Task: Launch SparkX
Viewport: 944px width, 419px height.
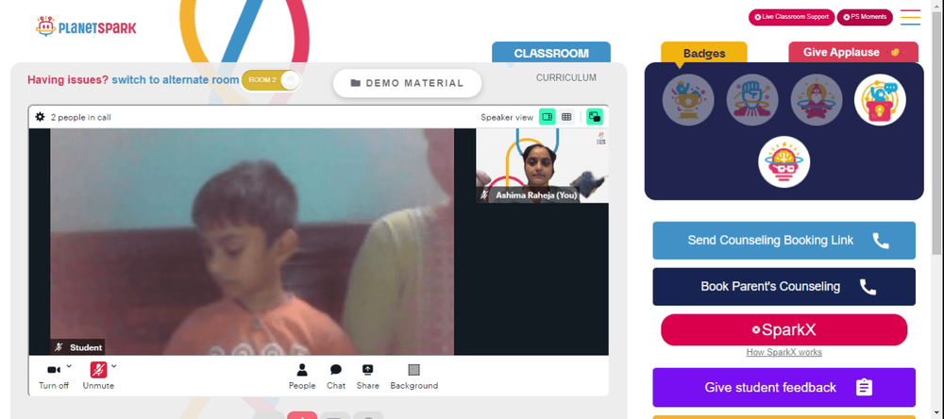Action: tap(784, 330)
